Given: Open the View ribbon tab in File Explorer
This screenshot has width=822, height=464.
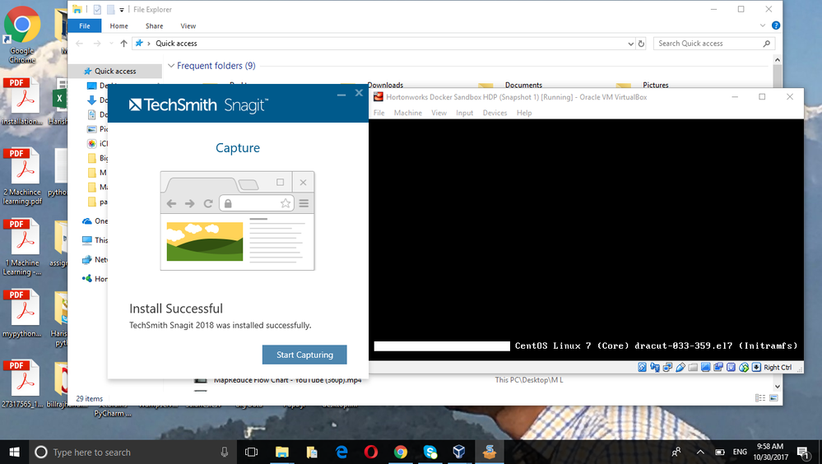Looking at the screenshot, I should 188,26.
